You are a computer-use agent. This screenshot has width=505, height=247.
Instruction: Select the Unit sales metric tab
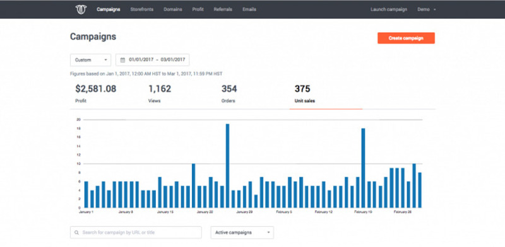pyautogui.click(x=326, y=94)
